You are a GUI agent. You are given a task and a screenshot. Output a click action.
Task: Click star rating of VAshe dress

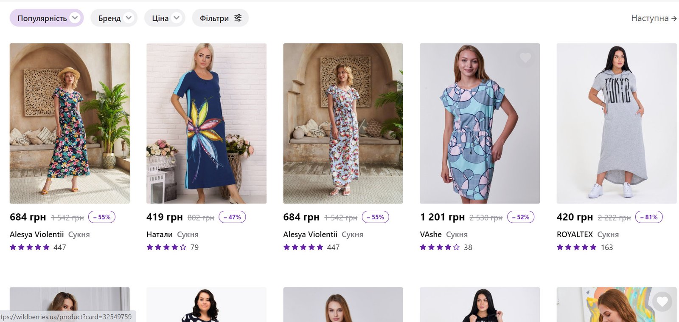pyautogui.click(x=440, y=247)
